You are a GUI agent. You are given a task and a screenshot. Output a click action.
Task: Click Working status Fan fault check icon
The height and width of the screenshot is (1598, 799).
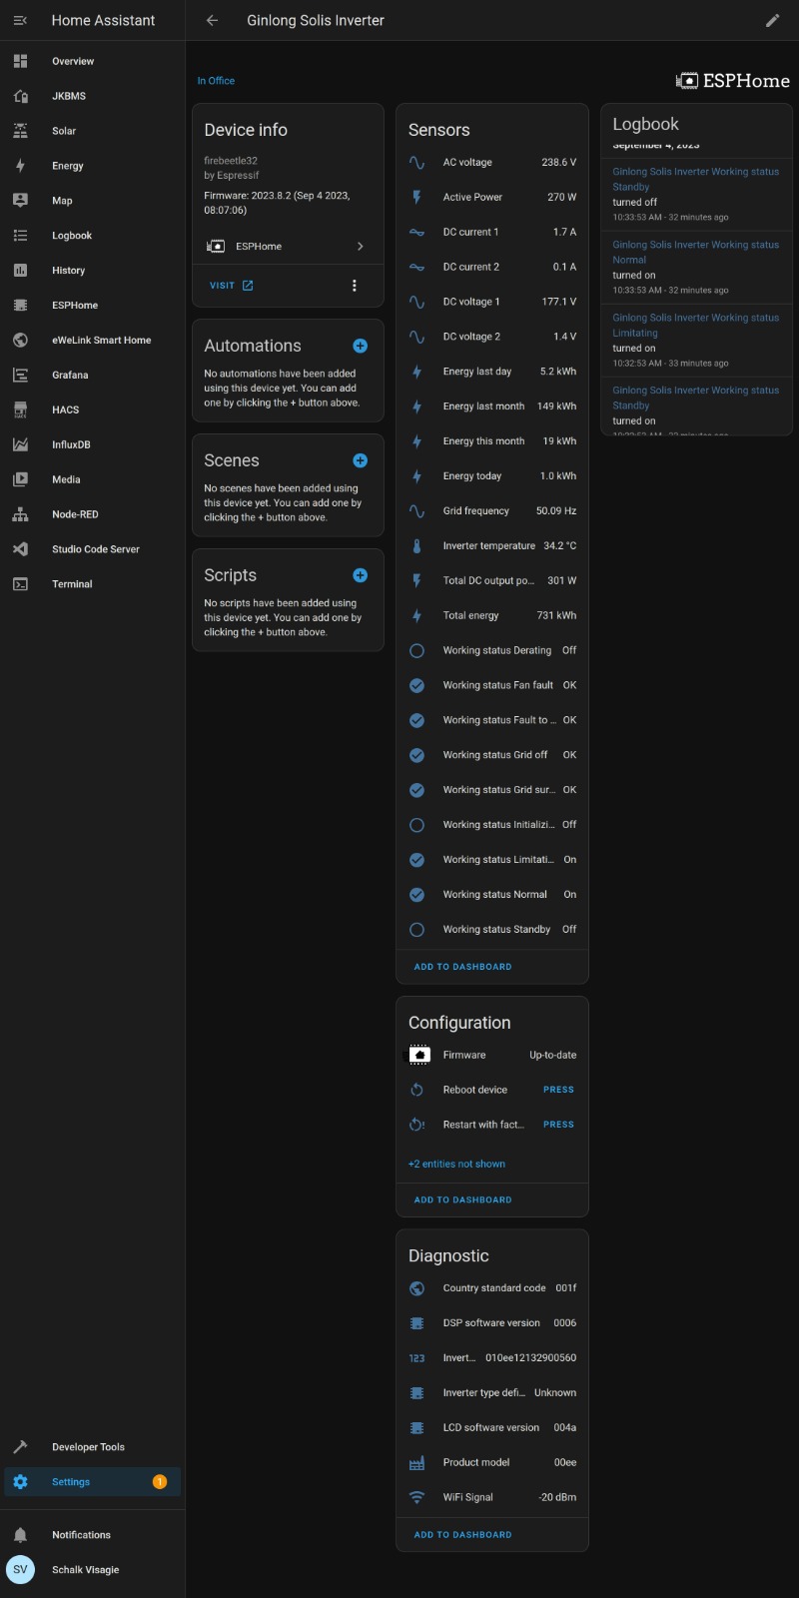point(417,685)
